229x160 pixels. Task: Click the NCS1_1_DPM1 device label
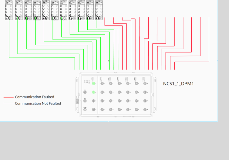(178, 84)
